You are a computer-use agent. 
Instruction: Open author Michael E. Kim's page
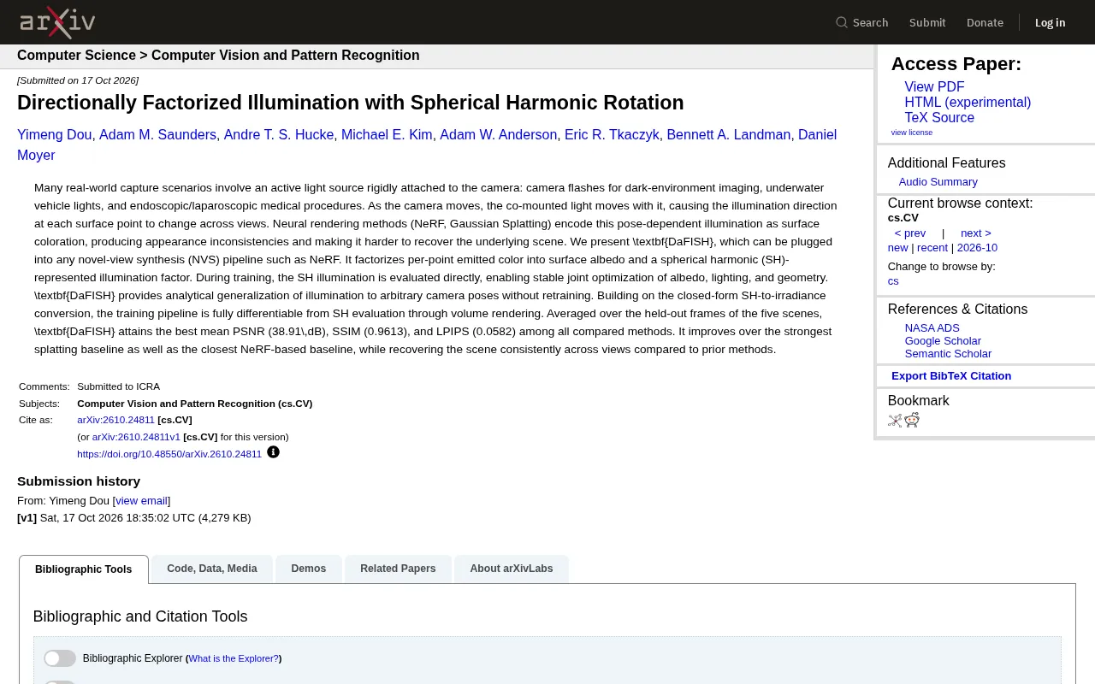click(387, 135)
